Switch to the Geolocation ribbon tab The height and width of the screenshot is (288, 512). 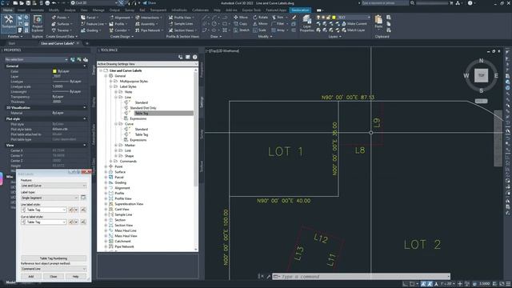300,10
